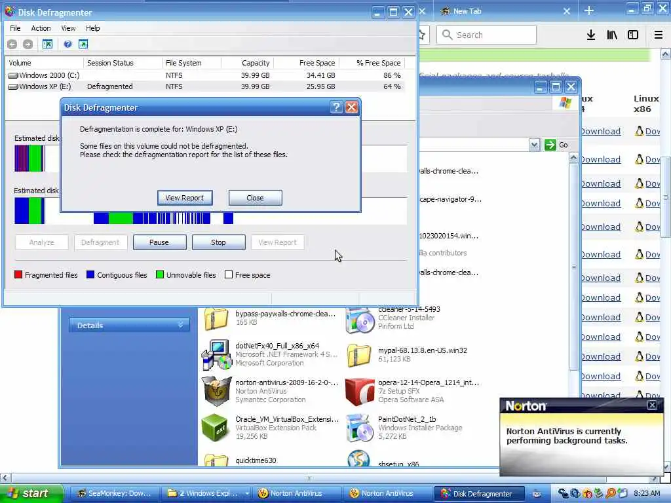Click the Contiguous files blue legend swatch
Image resolution: width=671 pixels, height=503 pixels.
point(90,274)
